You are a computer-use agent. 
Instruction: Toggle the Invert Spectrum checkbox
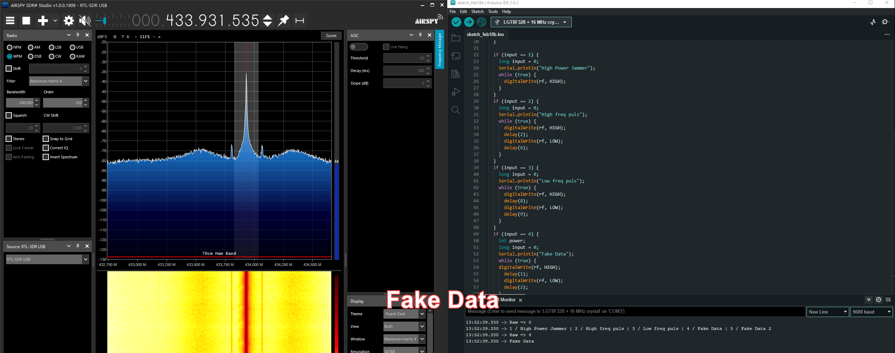point(45,157)
